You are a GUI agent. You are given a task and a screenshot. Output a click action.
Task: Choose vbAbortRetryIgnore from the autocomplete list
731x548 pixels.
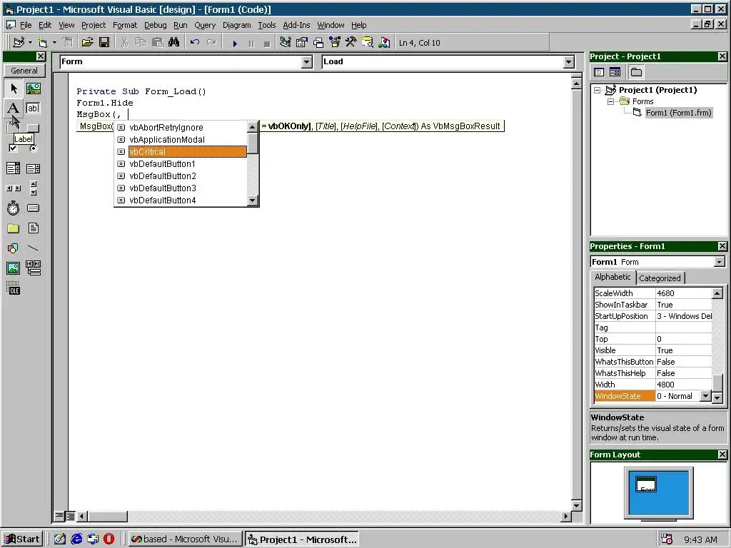click(x=181, y=128)
